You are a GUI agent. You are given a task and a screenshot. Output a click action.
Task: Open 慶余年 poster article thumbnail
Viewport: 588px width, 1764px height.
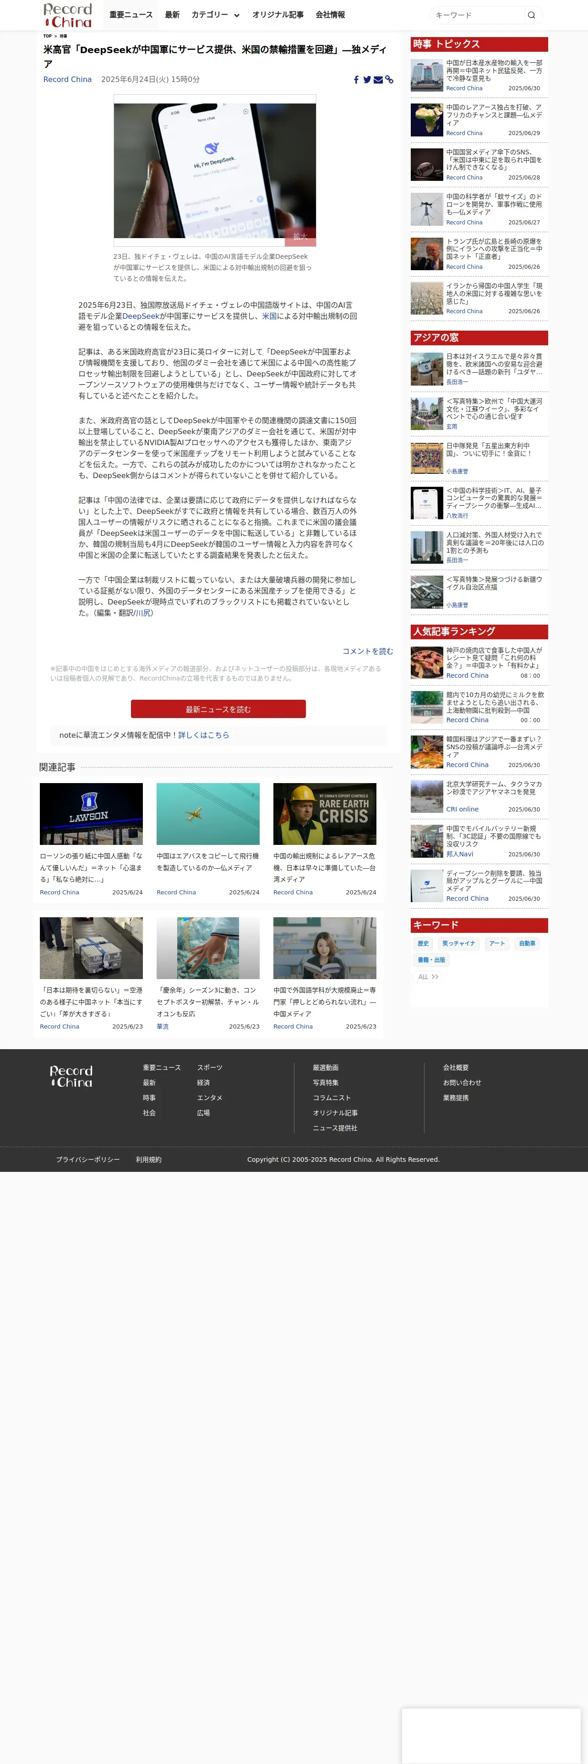208,948
